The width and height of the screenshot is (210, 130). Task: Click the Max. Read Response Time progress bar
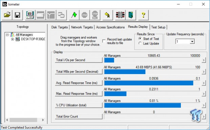tap(152, 94)
